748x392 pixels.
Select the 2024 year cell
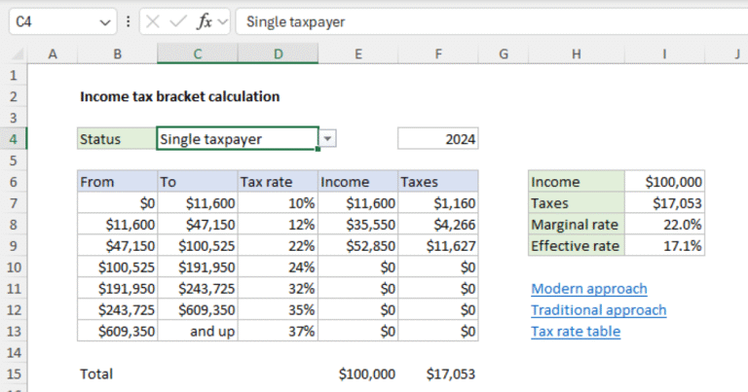click(438, 138)
